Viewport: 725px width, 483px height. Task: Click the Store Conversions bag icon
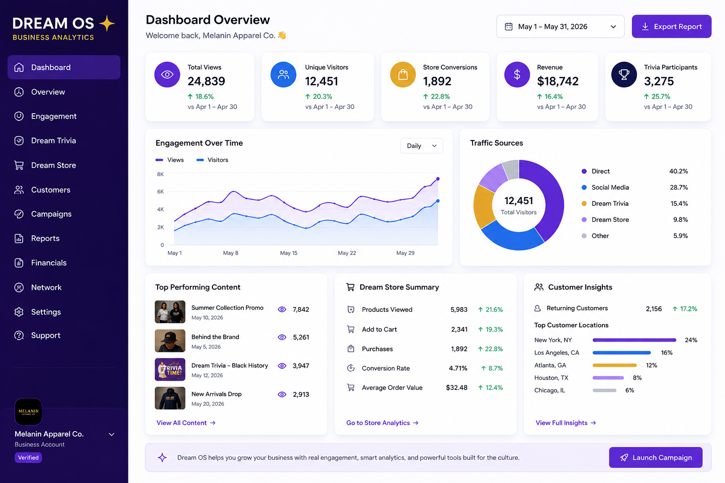coord(403,75)
